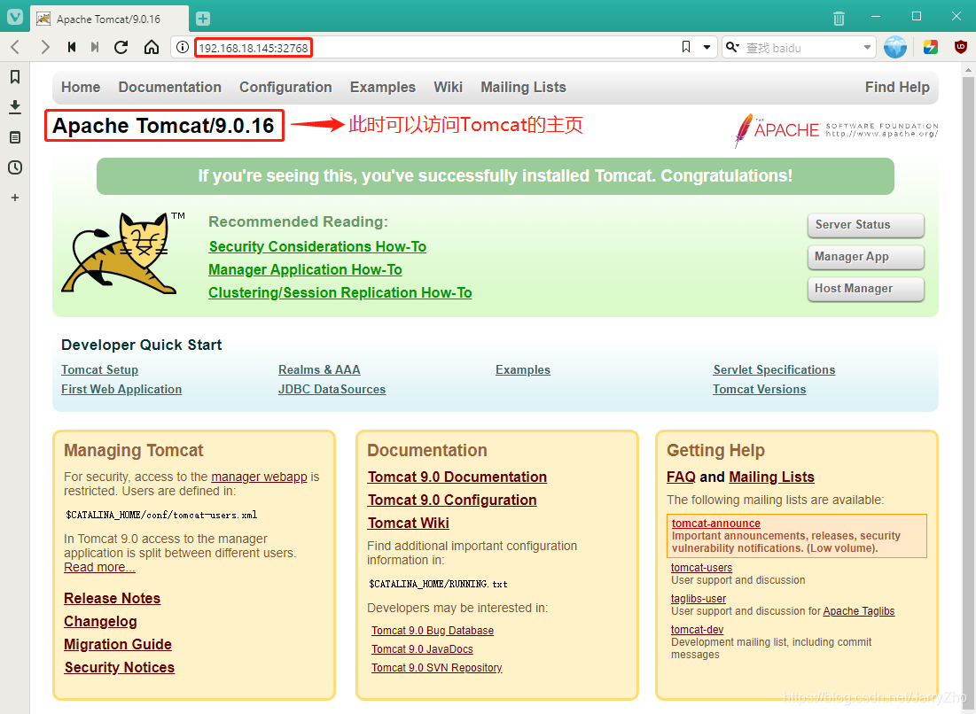The height and width of the screenshot is (714, 976).
Task: Add a web panel with plus icon
Action: coord(15,198)
